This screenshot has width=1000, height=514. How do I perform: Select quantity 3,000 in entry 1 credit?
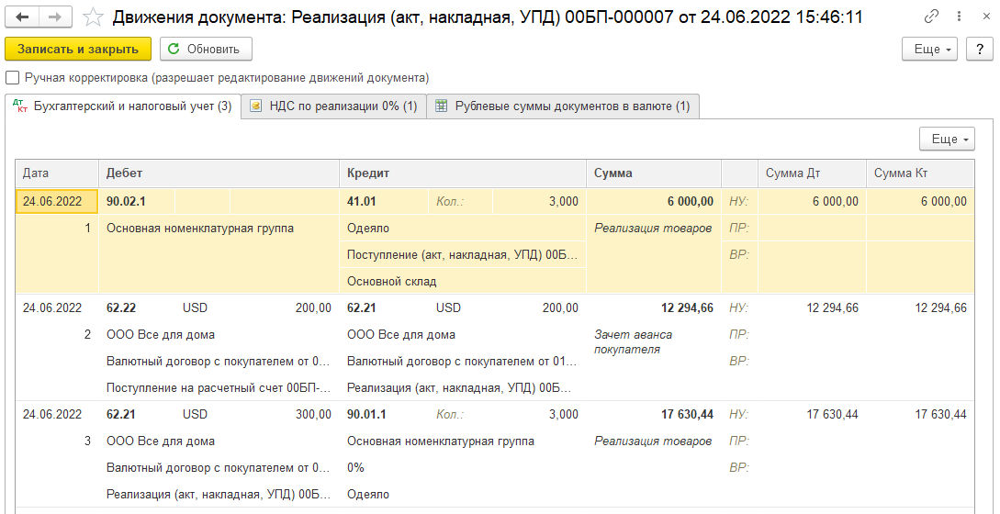[540, 202]
